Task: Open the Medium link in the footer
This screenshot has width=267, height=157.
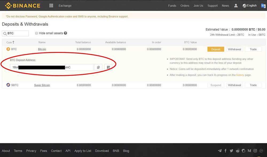Action: coord(249,151)
